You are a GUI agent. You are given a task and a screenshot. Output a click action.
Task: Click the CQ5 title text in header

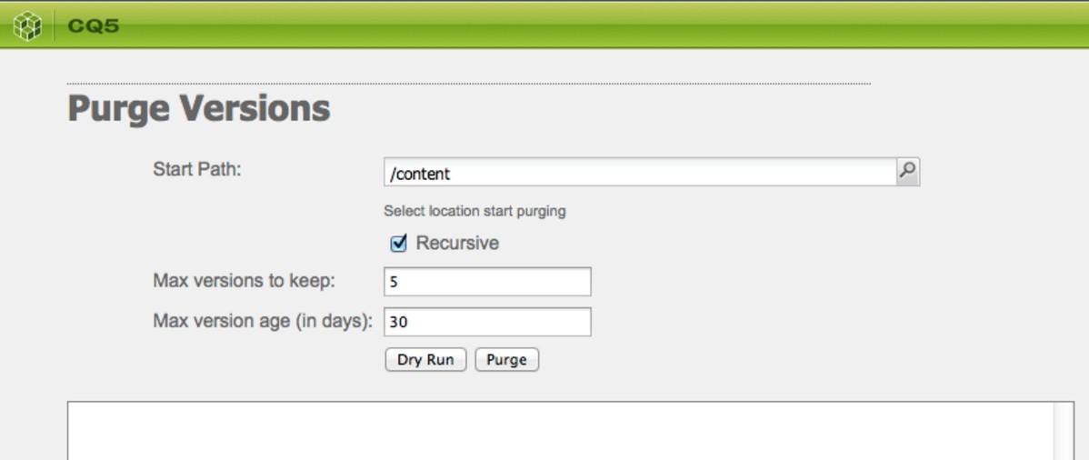tap(94, 26)
